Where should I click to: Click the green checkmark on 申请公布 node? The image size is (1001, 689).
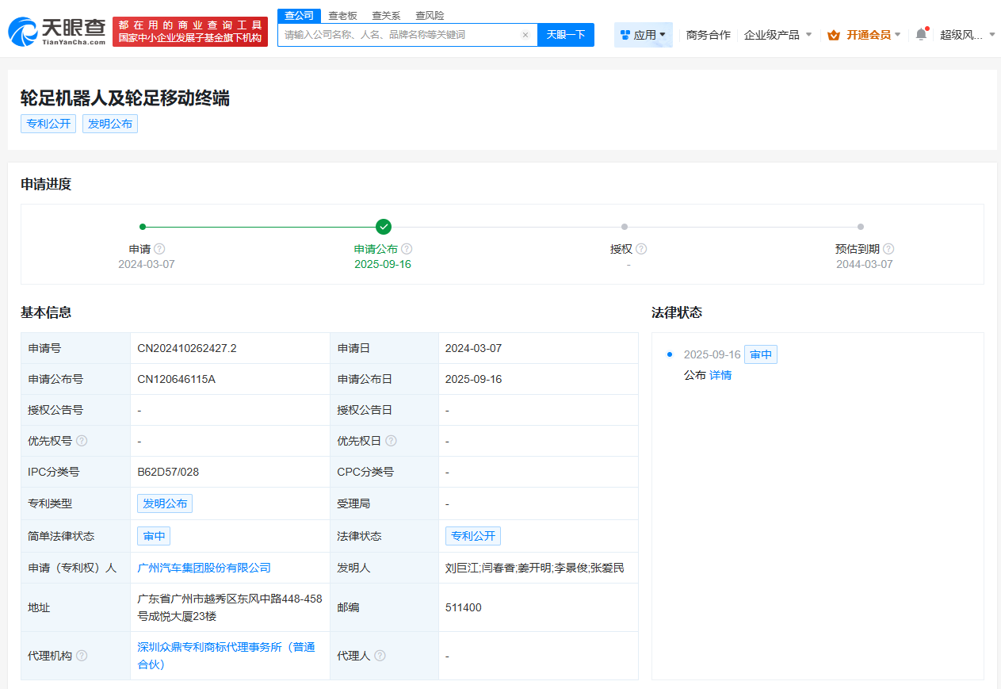click(x=383, y=226)
